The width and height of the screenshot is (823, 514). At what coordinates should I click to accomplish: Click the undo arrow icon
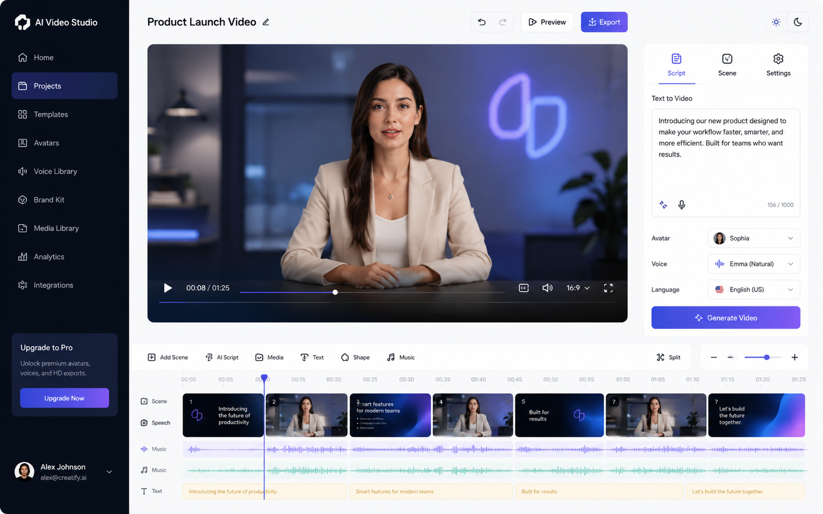click(482, 22)
